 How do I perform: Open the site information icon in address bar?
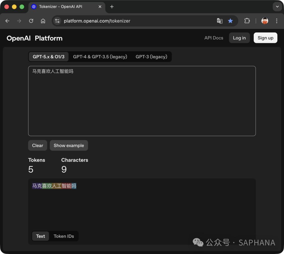57,21
